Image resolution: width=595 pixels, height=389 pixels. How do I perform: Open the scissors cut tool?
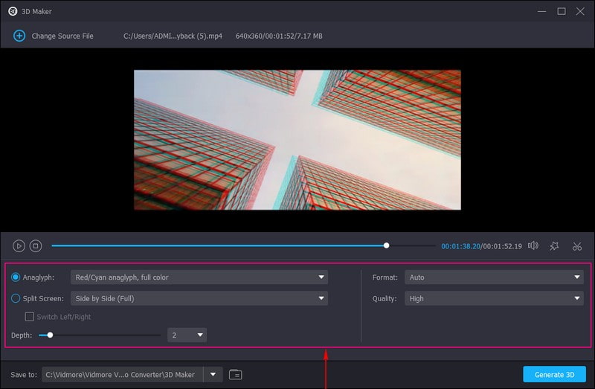(x=577, y=245)
